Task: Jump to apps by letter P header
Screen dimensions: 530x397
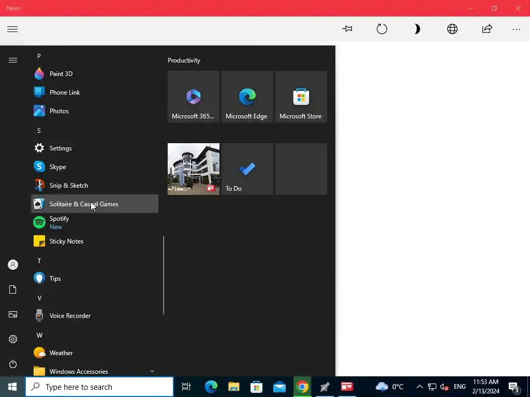Action: click(x=39, y=56)
